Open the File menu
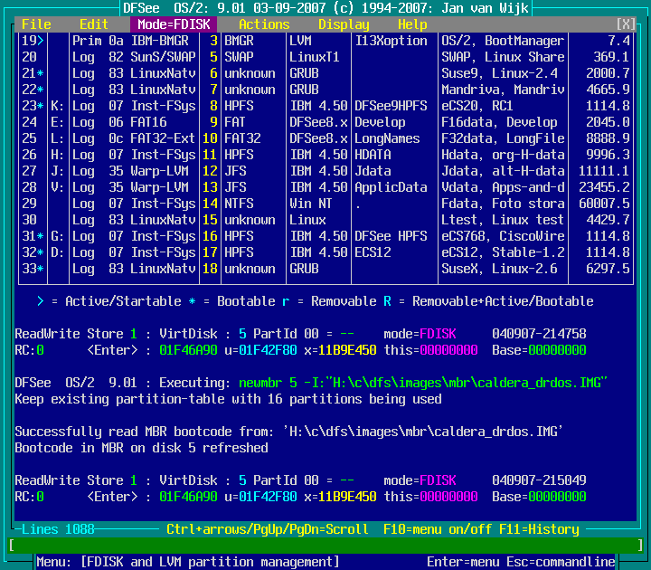651x570 pixels. (36, 24)
